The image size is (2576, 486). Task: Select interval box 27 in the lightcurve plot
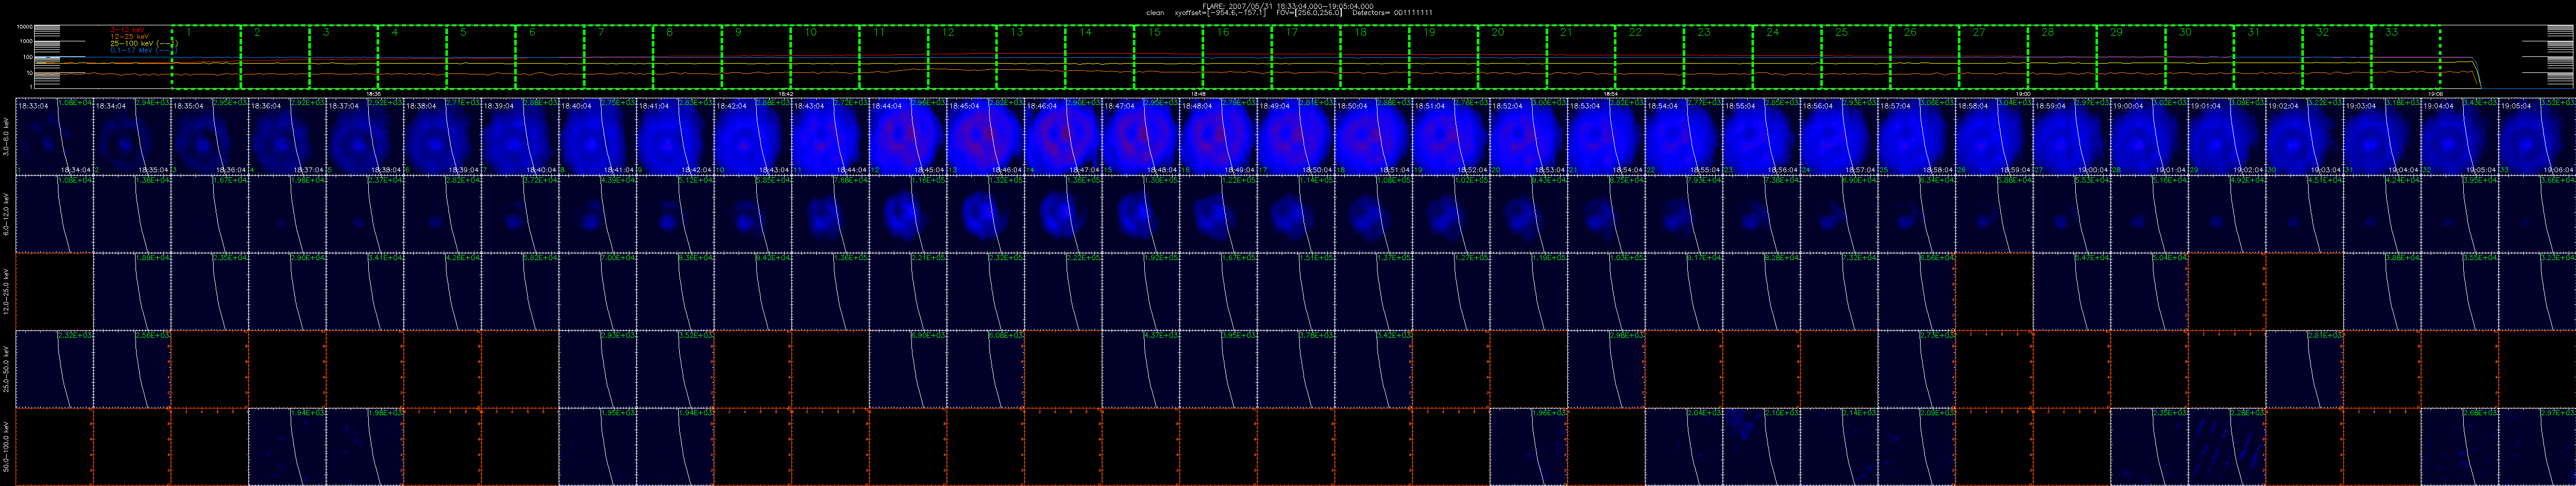(1994, 57)
